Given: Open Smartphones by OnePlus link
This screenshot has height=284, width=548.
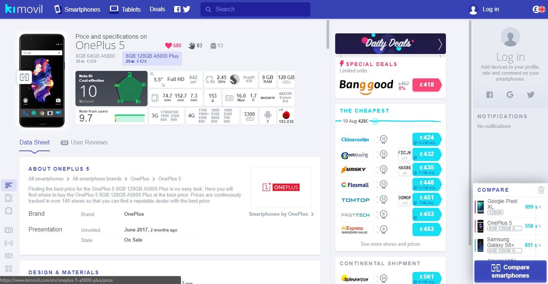Looking at the screenshot, I should pyautogui.click(x=282, y=214).
